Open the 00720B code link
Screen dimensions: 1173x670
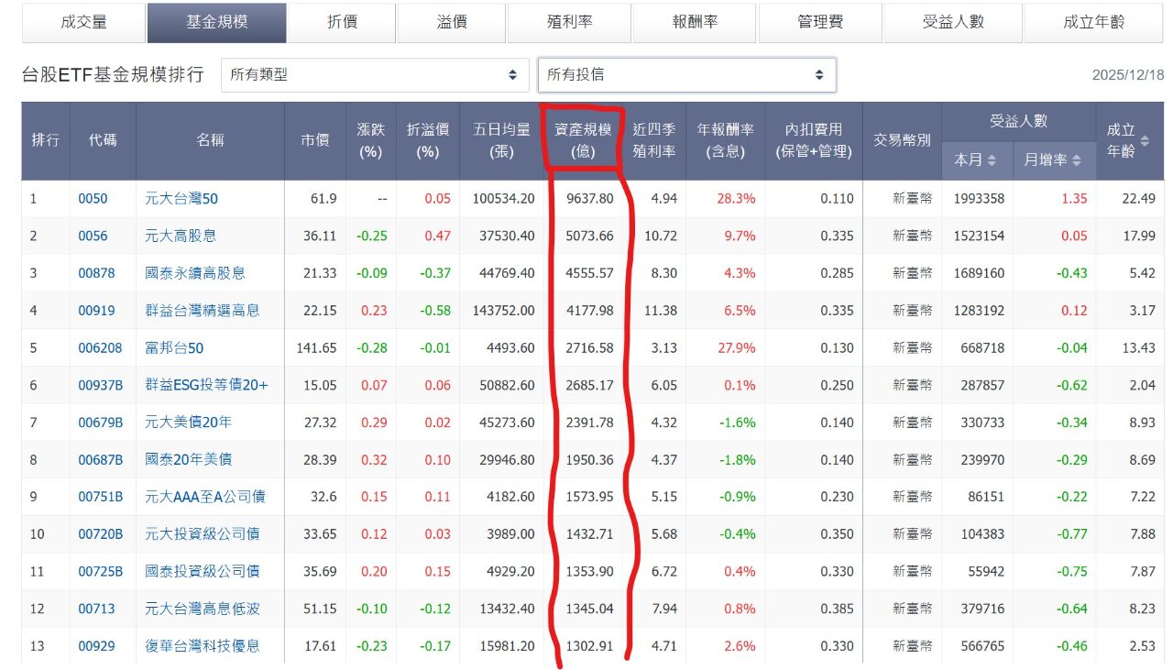click(101, 534)
